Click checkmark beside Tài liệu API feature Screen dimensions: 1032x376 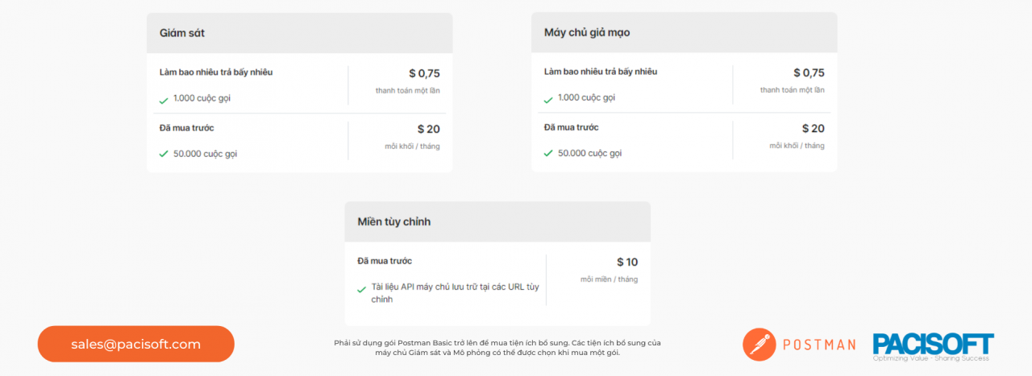pyautogui.click(x=362, y=289)
